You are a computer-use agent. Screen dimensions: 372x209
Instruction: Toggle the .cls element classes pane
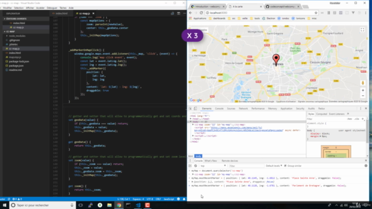356,119
